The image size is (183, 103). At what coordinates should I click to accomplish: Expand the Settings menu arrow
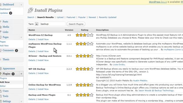click(x=21, y=102)
